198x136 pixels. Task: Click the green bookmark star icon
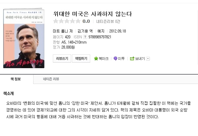pos(96,58)
